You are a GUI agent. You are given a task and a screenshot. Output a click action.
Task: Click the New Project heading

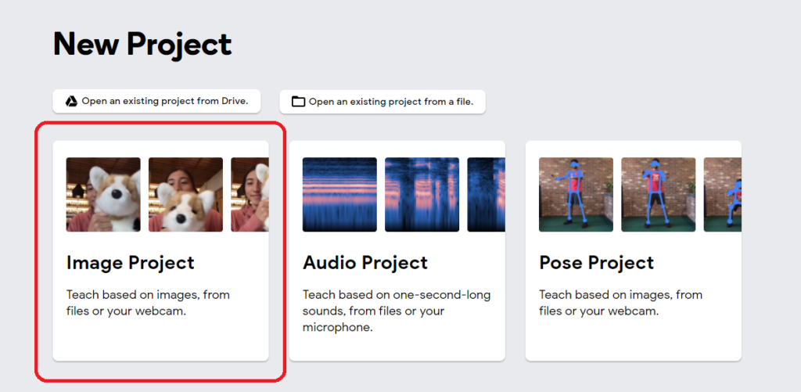click(142, 45)
